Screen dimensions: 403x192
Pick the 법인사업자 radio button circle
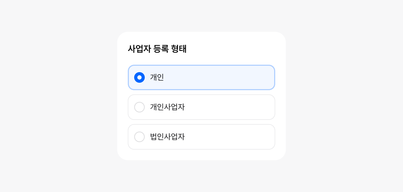139,137
